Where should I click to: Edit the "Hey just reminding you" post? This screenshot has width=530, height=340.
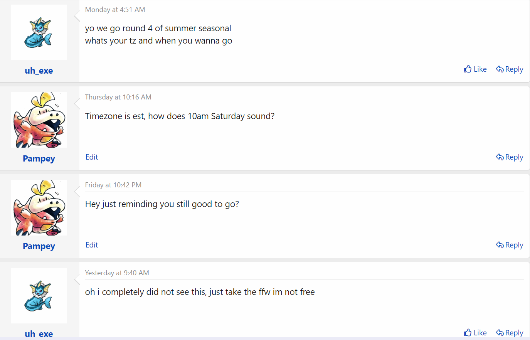click(92, 245)
